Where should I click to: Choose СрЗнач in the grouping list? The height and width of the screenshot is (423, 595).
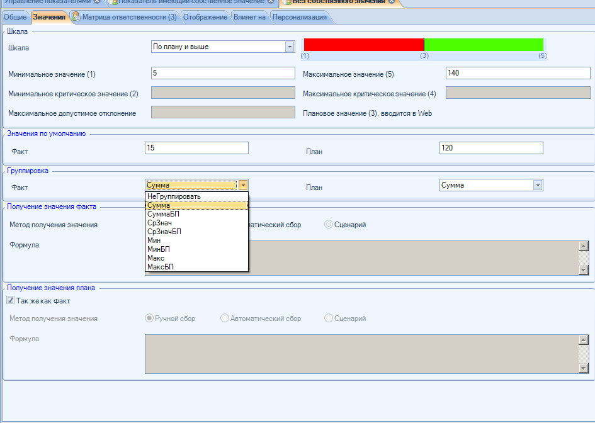(x=159, y=223)
